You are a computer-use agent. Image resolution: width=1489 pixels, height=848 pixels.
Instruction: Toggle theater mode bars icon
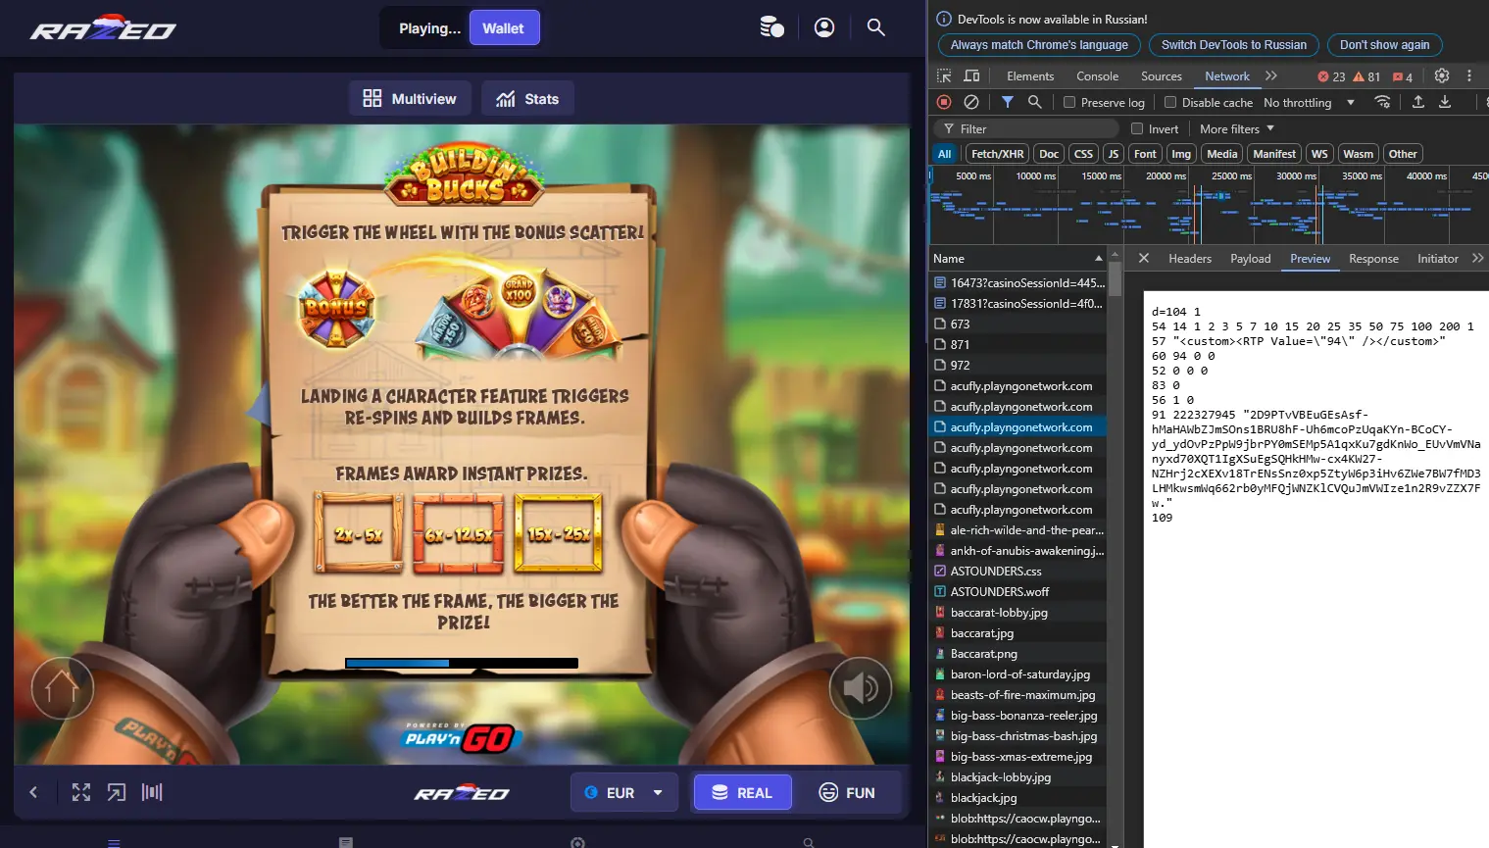152,792
